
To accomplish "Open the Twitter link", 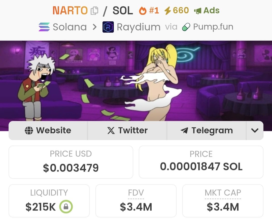I will click(x=127, y=130).
